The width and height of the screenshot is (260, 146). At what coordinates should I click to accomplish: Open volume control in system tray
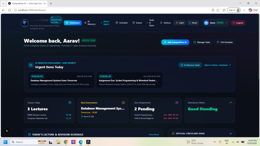tap(238, 142)
